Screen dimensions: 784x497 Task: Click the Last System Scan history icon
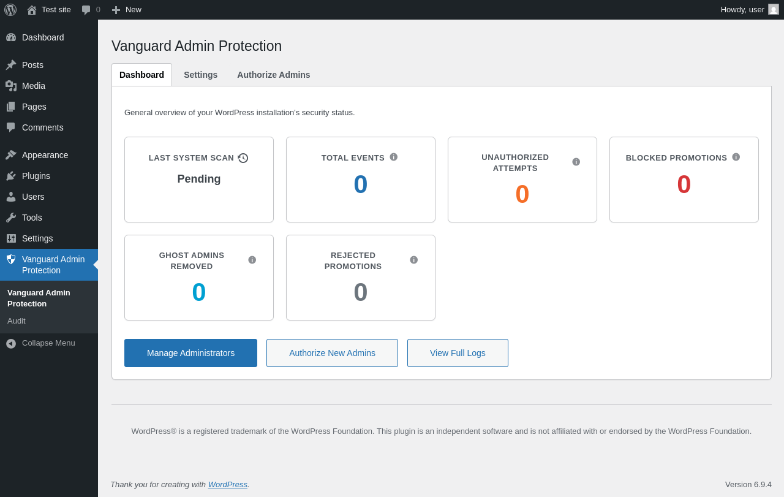pos(243,158)
